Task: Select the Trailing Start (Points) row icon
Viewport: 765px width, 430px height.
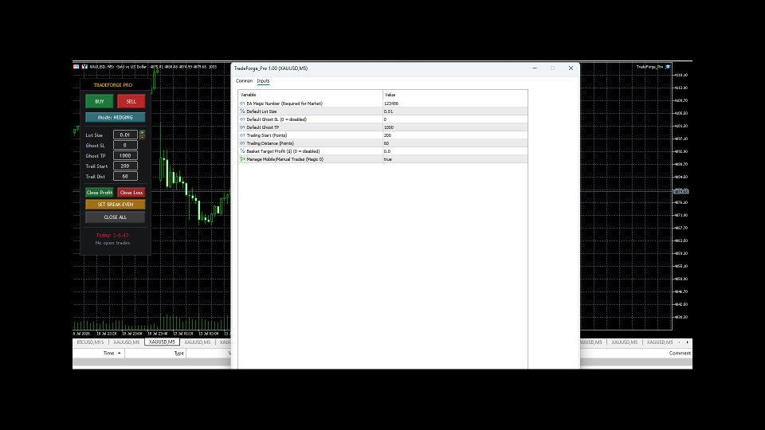Action: coord(242,135)
